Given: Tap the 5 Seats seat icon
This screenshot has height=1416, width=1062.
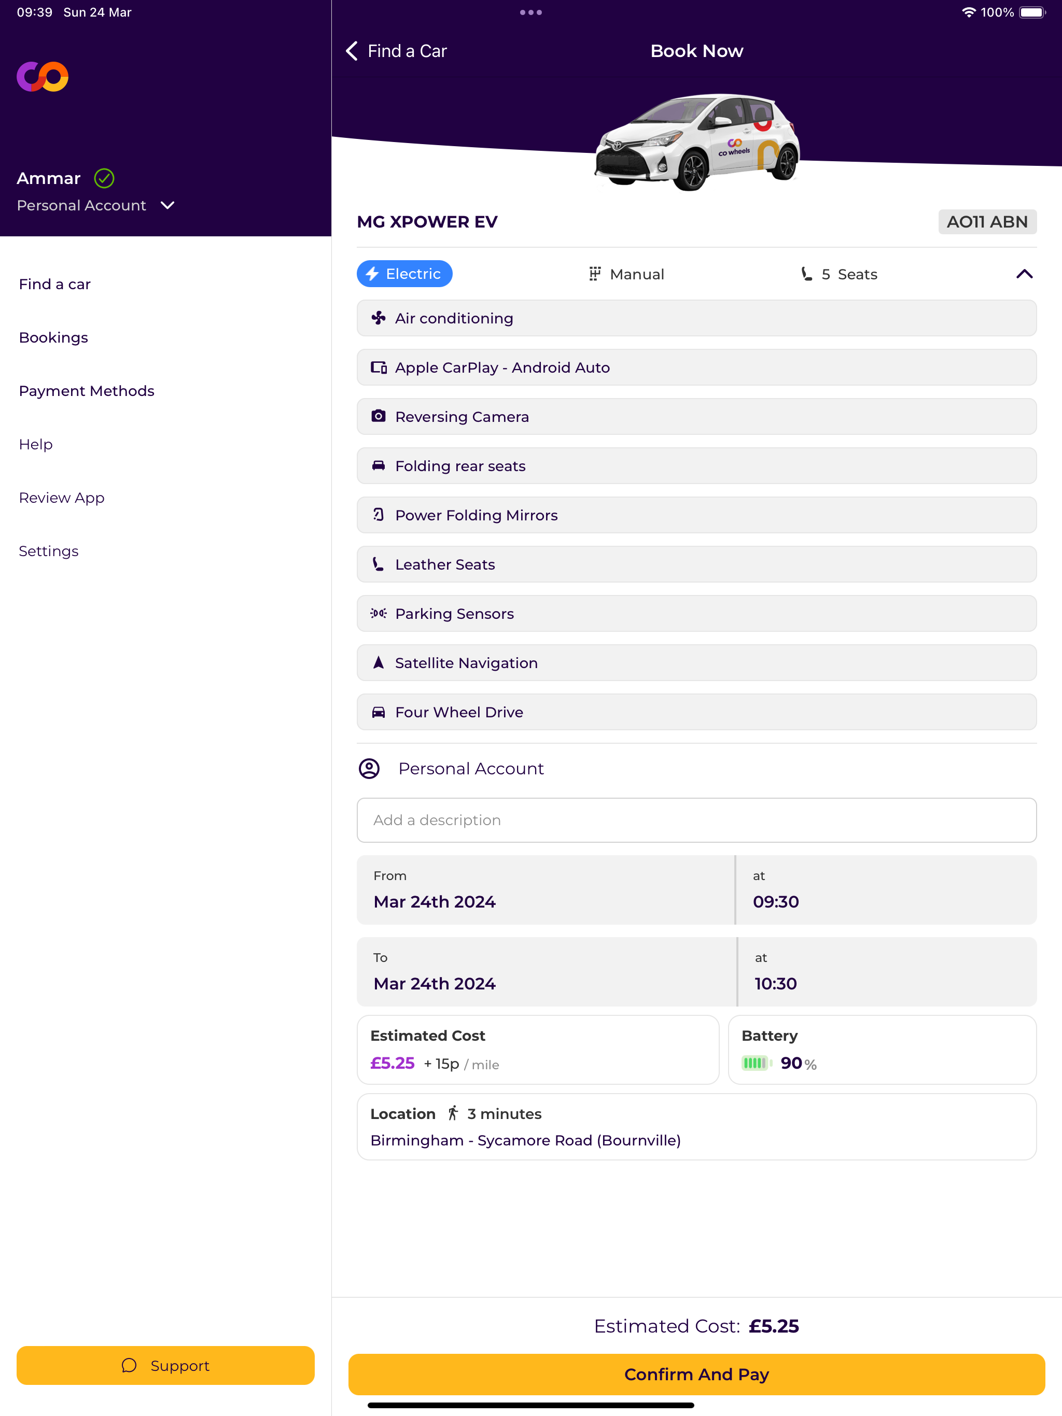Looking at the screenshot, I should tap(806, 274).
